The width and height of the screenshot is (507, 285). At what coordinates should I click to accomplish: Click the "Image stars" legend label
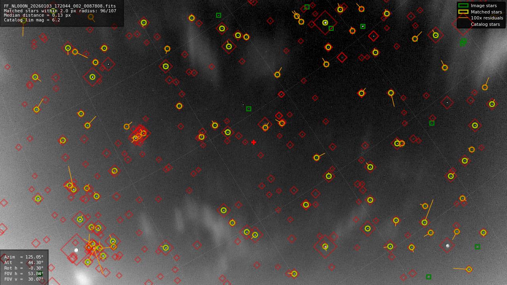(x=484, y=6)
